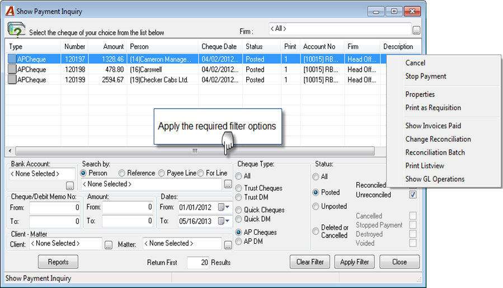503x288 pixels.
Task: Select All cheque type
Action: [239, 176]
